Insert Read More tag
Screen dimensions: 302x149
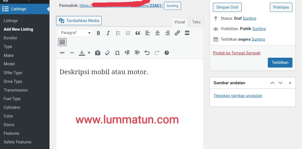tap(187, 33)
